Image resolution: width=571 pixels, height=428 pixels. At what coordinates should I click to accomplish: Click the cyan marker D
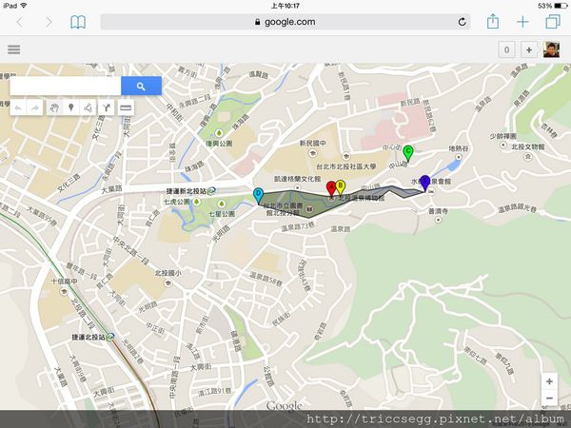pos(258,195)
